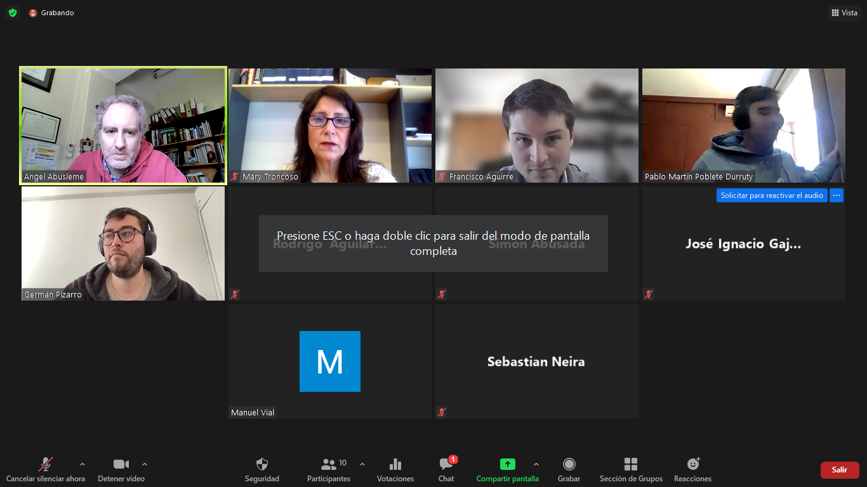Expand audio options arrow next to microphone

coord(82,464)
